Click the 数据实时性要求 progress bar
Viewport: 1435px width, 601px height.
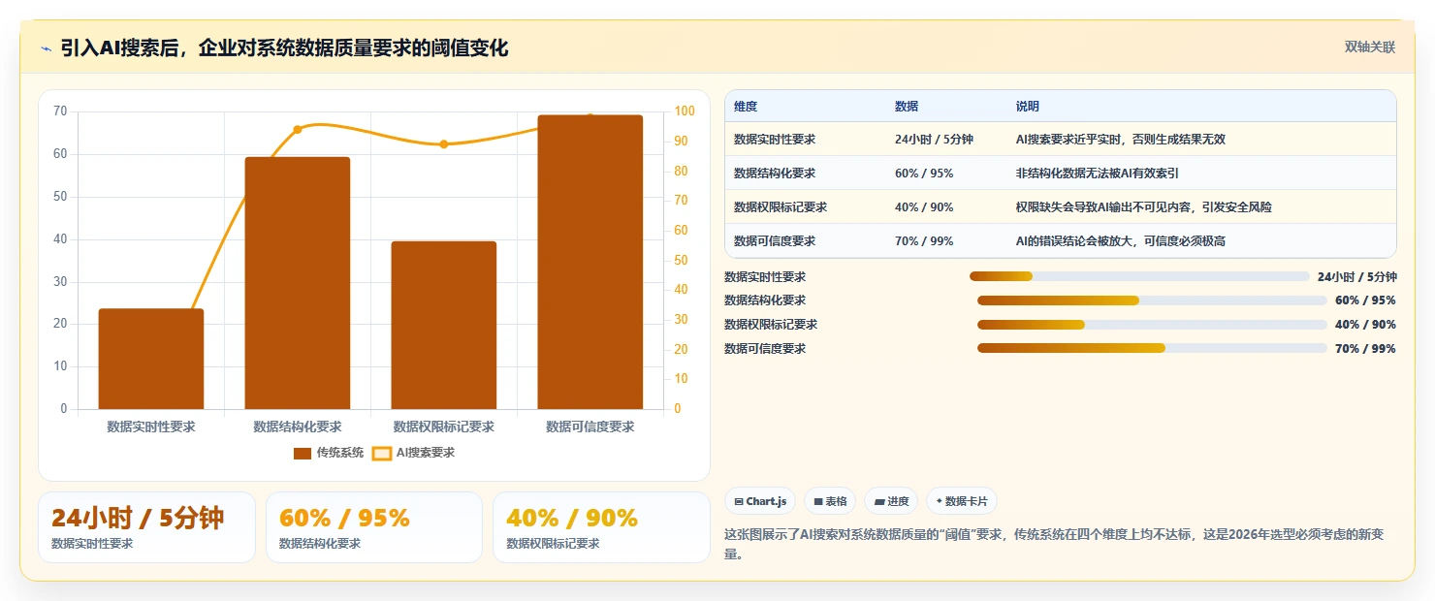point(1139,276)
